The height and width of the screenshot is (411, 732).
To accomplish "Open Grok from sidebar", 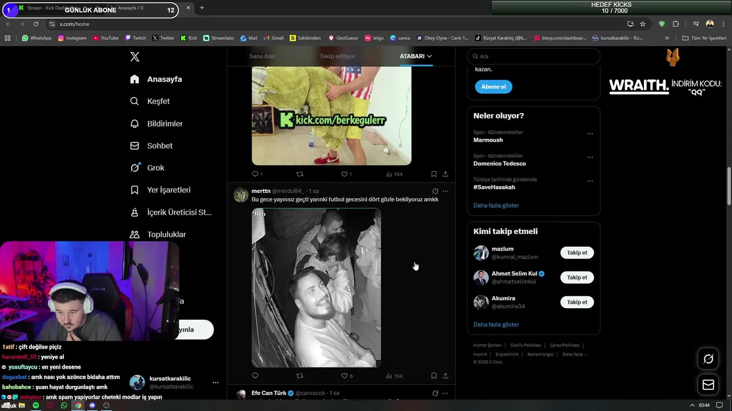I will (x=147, y=168).
